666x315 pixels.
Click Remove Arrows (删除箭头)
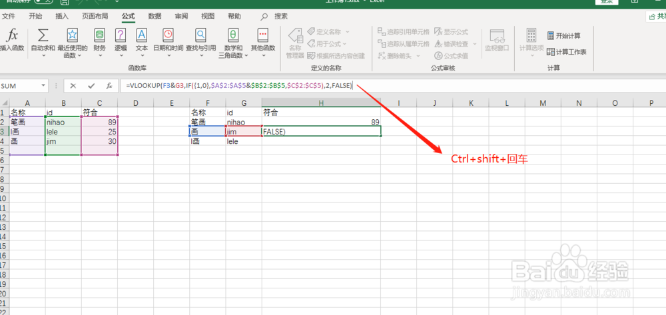click(x=394, y=56)
